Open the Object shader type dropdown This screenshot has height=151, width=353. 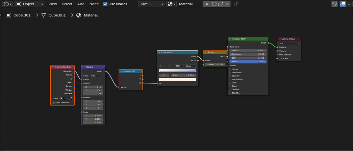pyautogui.click(x=30, y=4)
